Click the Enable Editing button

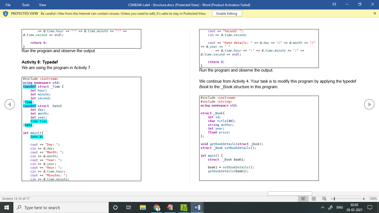click(x=227, y=13)
